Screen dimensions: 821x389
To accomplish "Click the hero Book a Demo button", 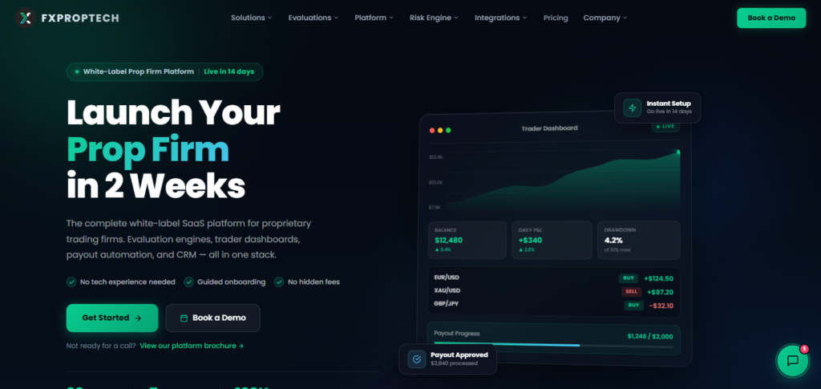I will tap(213, 318).
